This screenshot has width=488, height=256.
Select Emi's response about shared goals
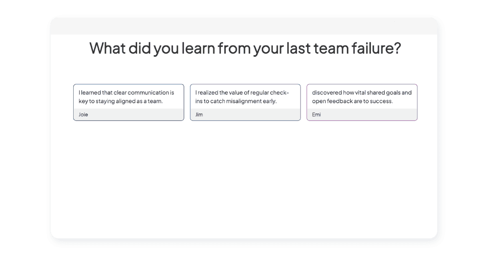coord(362,102)
